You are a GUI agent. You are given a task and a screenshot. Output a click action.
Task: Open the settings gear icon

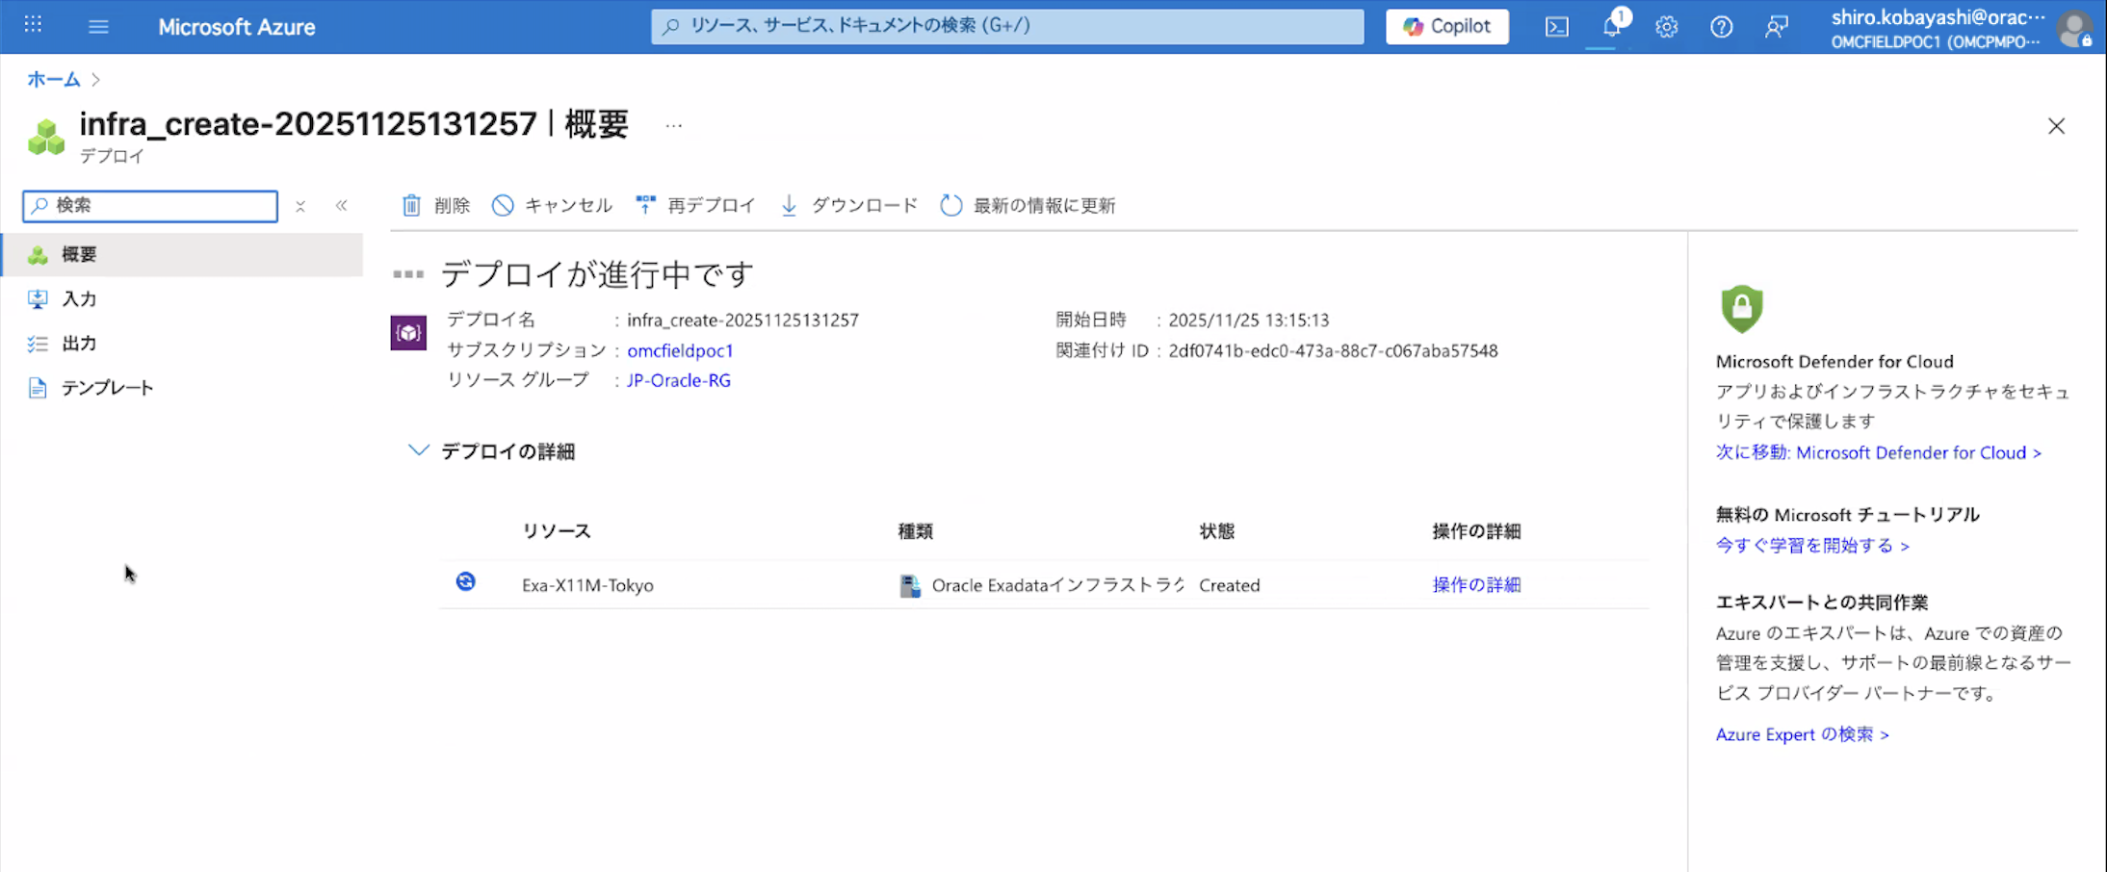(x=1666, y=27)
